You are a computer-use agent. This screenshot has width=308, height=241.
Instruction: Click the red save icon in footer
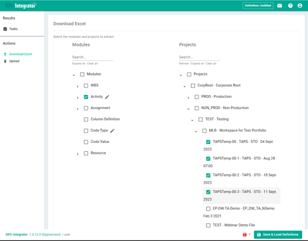click(x=245, y=234)
